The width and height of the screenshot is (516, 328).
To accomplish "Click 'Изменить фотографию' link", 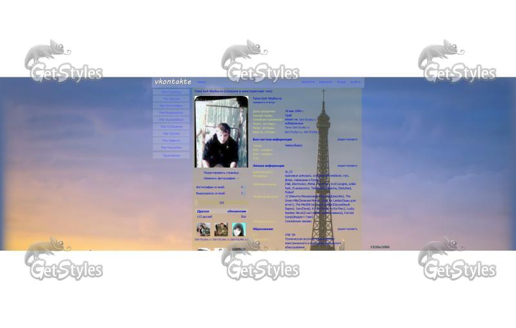I will coord(219,178).
